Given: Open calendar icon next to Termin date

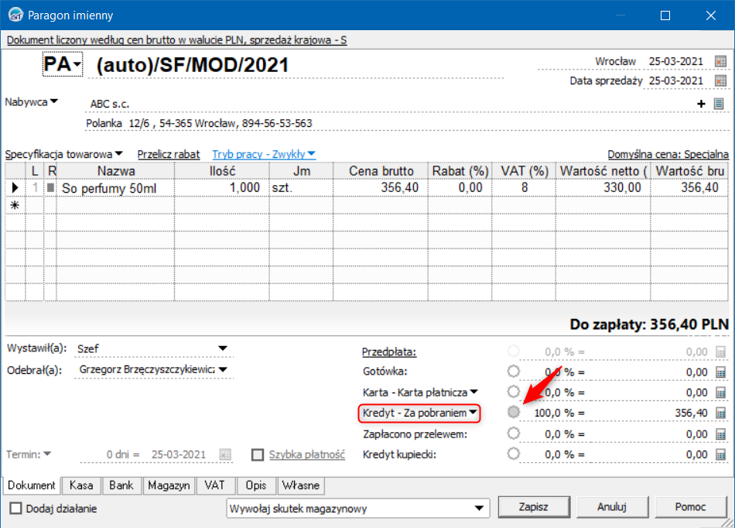Looking at the screenshot, I should tap(225, 454).
